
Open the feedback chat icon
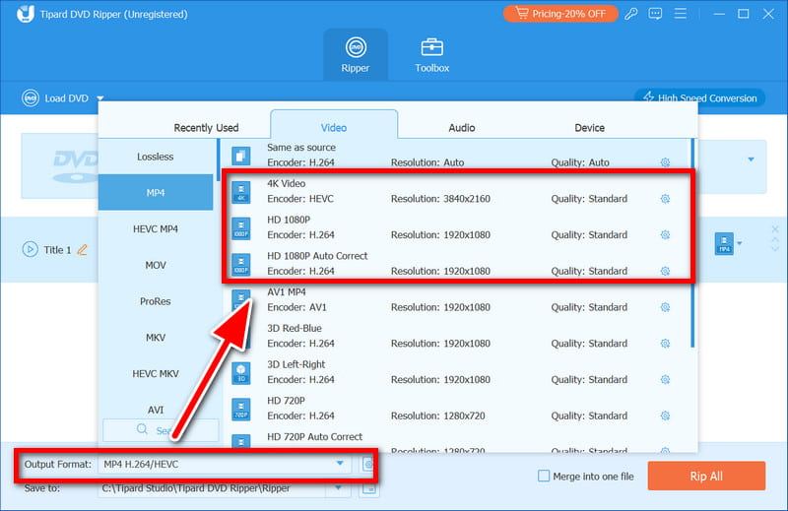(x=655, y=14)
